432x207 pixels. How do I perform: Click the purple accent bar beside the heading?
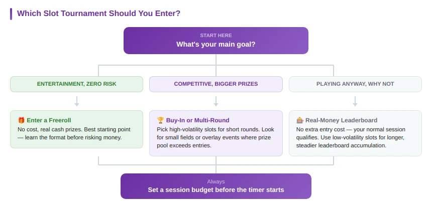11,14
